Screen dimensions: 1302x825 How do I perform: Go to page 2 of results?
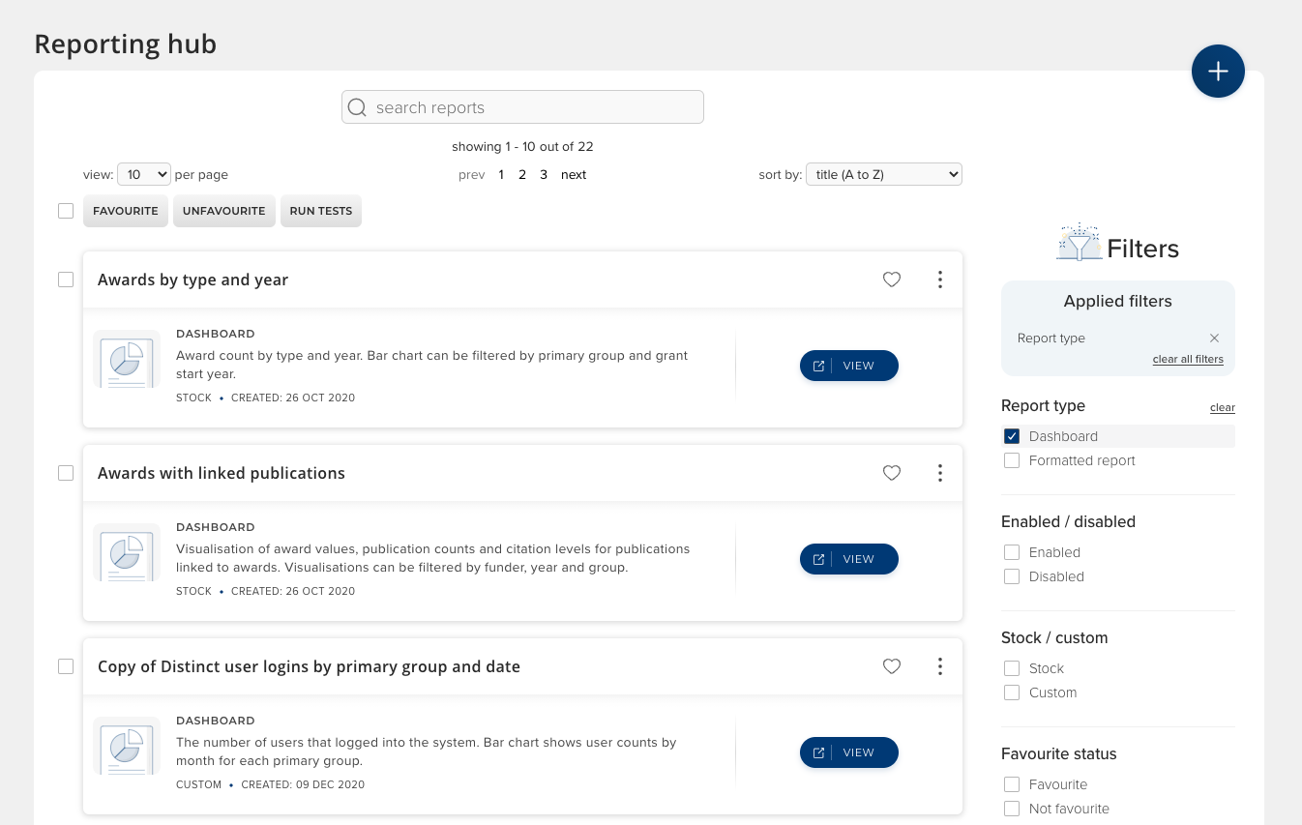522,175
